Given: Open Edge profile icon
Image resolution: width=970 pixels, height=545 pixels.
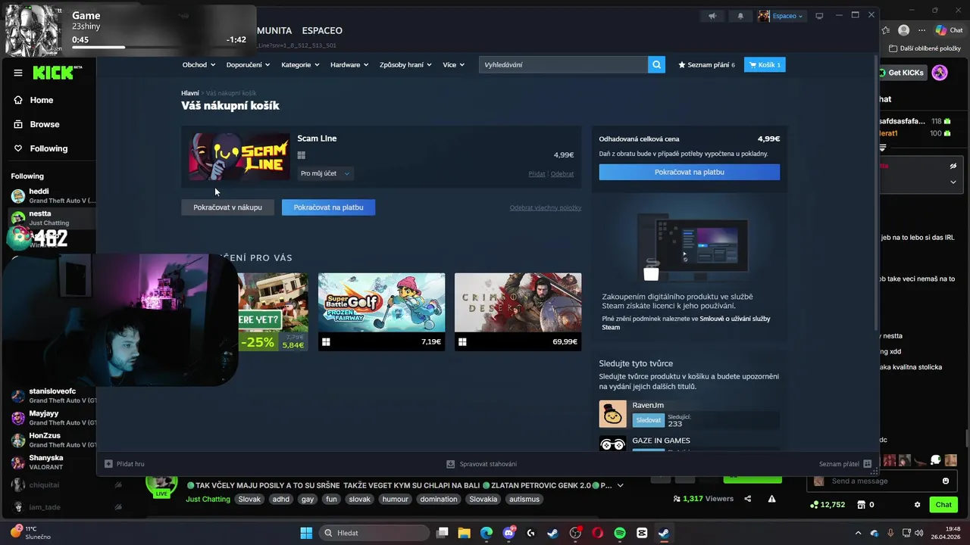Looking at the screenshot, I should pyautogui.click(x=903, y=30).
